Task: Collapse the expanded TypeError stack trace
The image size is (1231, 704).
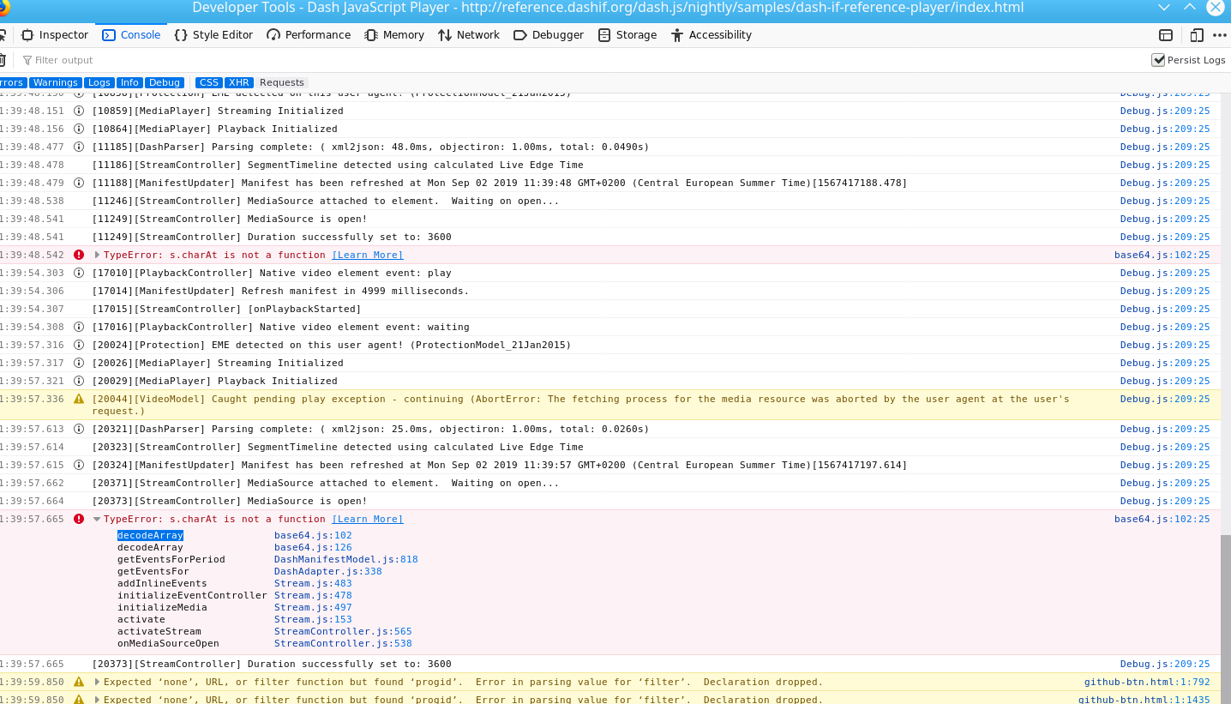Action: (97, 520)
